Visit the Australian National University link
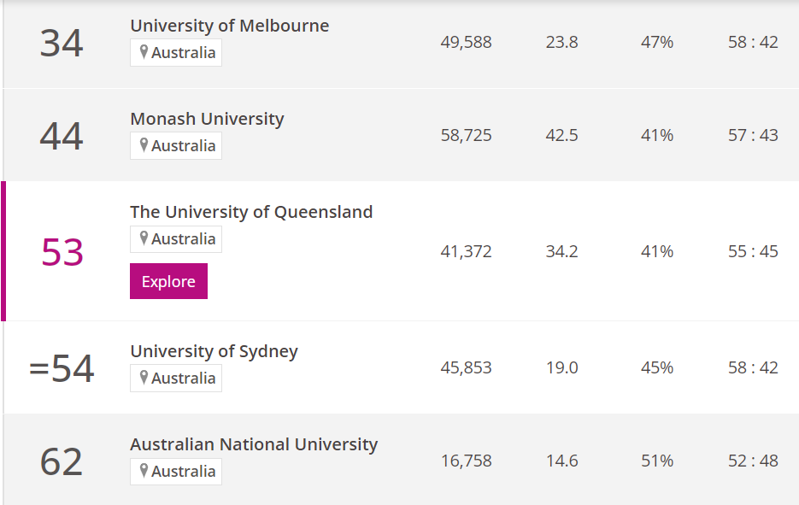Viewport: 799px width, 505px height. point(254,444)
